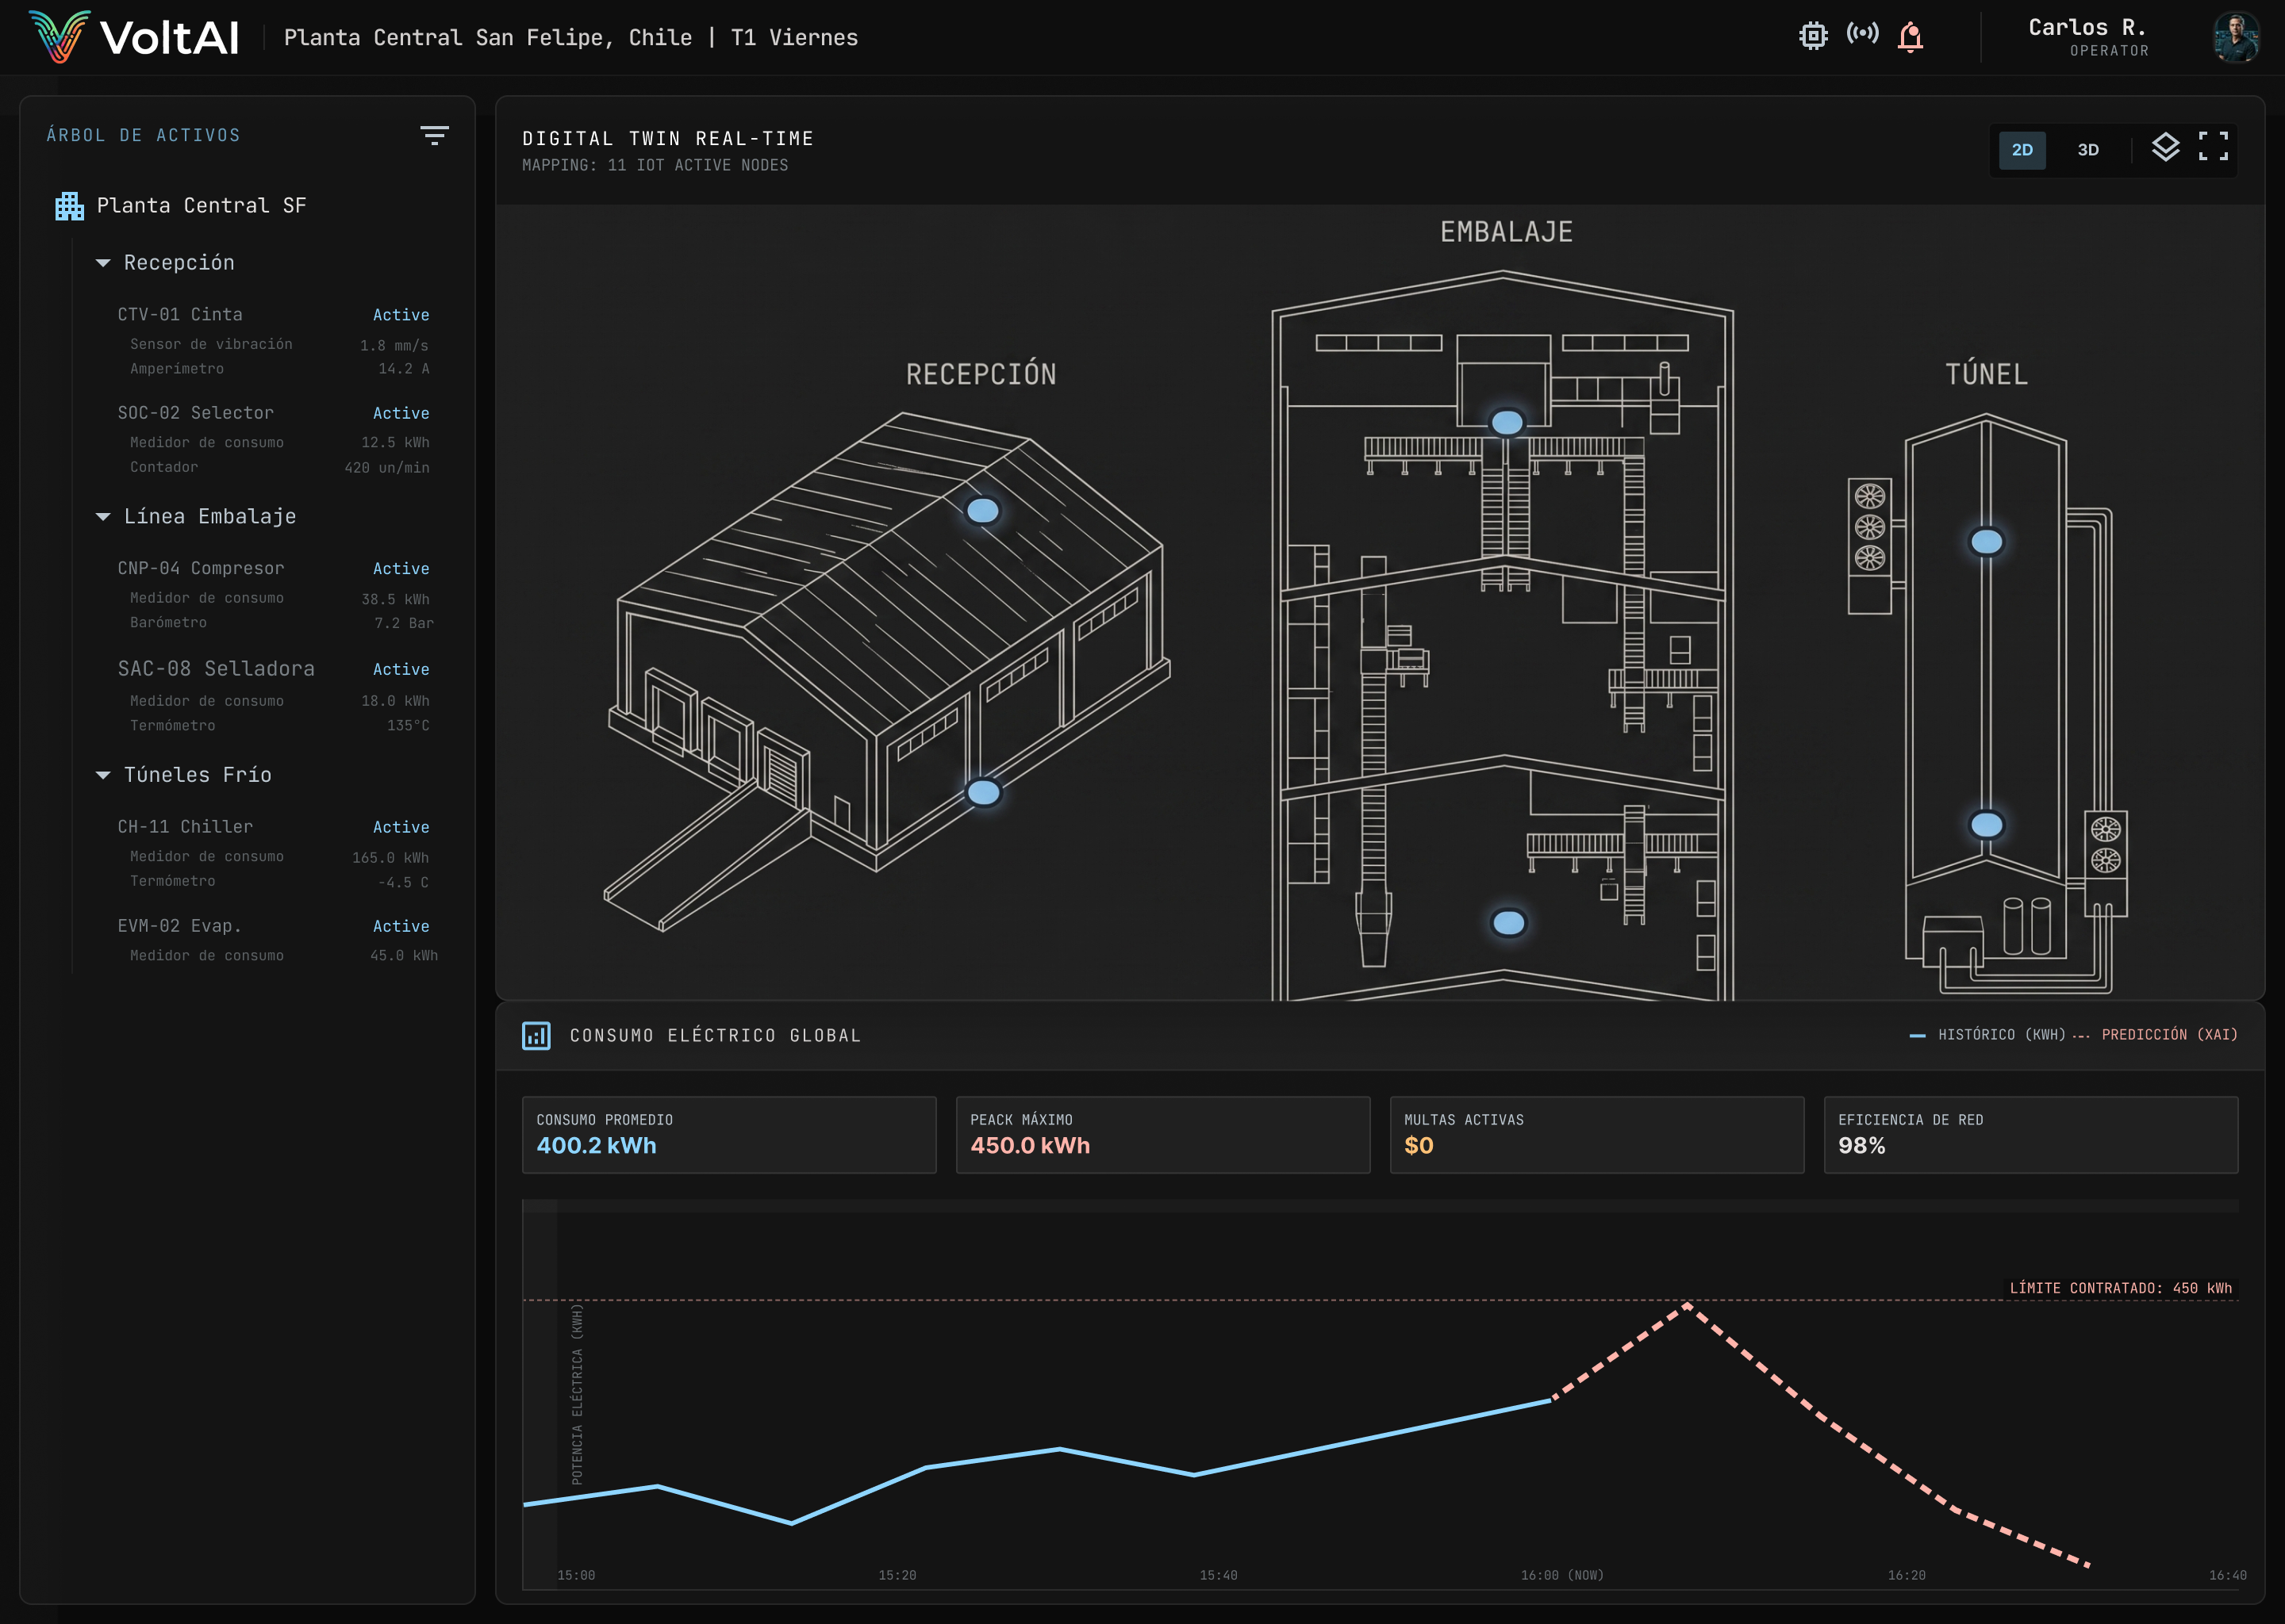Open the alert notifications bell
This screenshot has height=1624, width=2285.
pyautogui.click(x=1911, y=37)
